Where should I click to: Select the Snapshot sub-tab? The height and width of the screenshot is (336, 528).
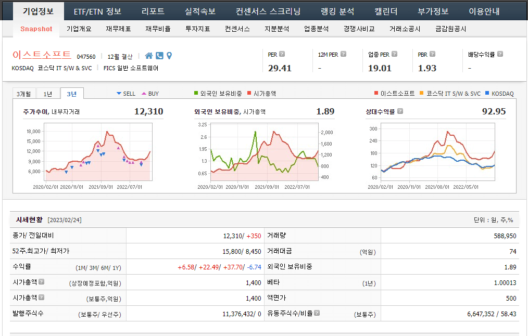[x=36, y=29]
